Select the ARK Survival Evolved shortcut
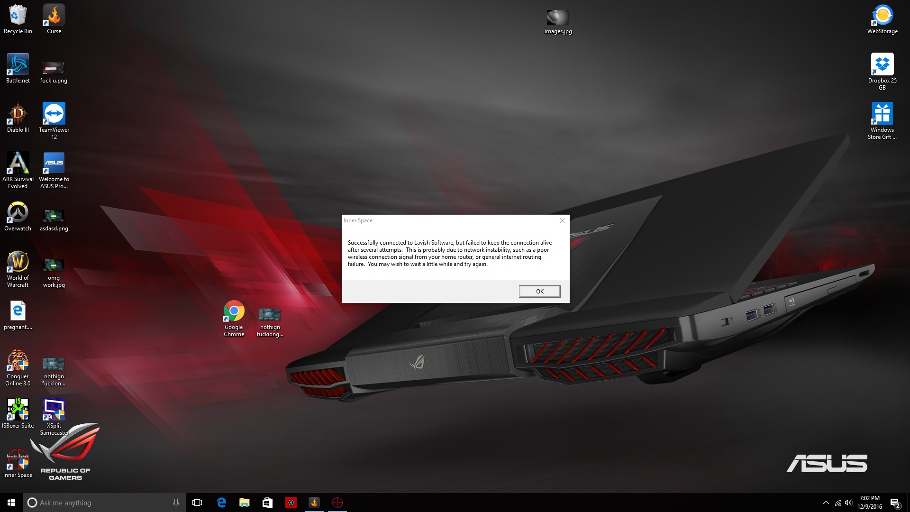Screen dimensions: 910x512 (18, 170)
